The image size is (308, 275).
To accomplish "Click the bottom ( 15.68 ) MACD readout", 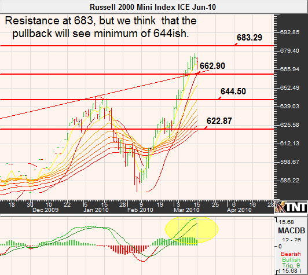I will tap(289, 272).
